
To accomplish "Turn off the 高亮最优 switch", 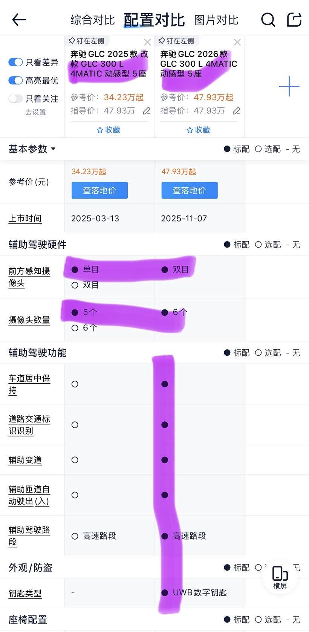I will click(15, 80).
